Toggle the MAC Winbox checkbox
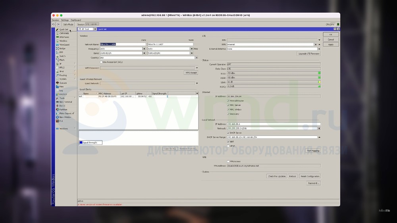The height and width of the screenshot is (223, 397). 228,110
